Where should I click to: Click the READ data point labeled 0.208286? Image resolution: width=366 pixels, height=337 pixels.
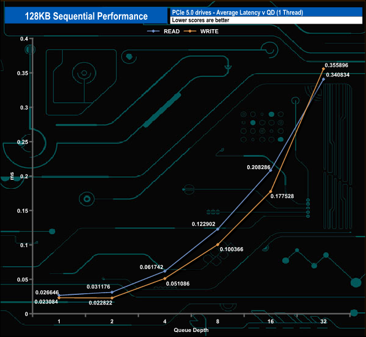(x=271, y=171)
